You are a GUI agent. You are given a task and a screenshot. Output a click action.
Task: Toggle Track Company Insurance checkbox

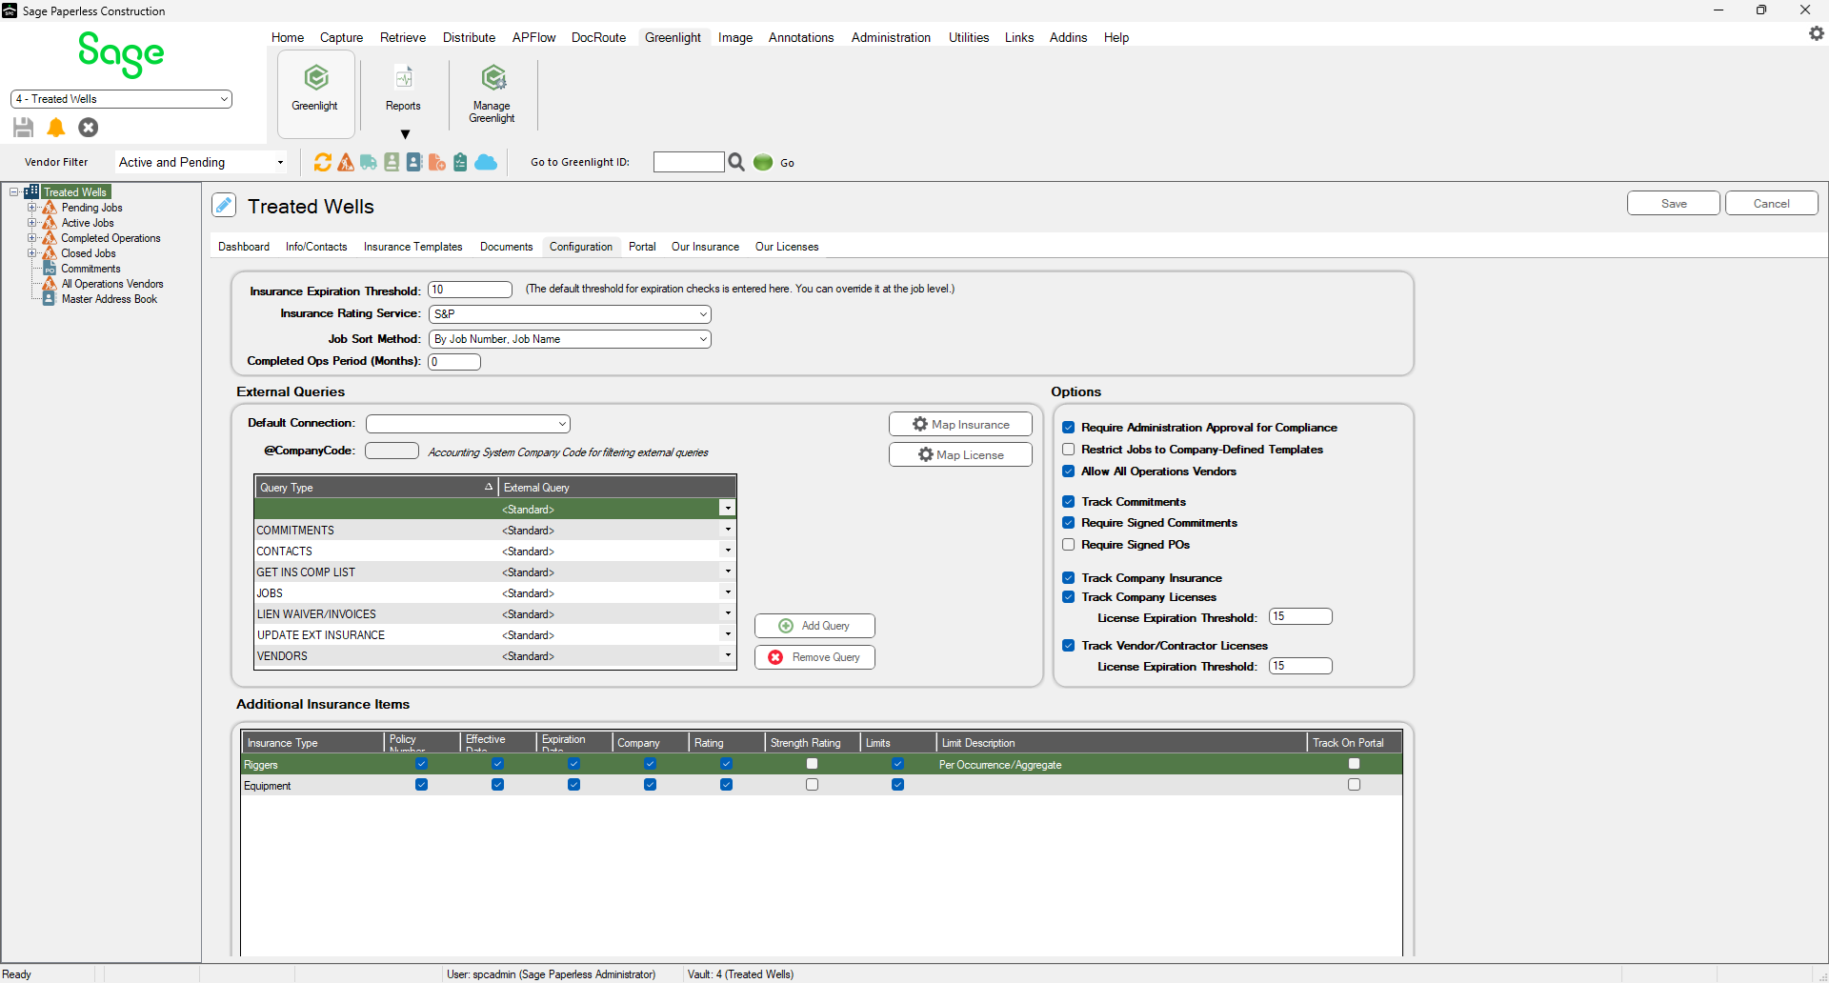click(1069, 578)
